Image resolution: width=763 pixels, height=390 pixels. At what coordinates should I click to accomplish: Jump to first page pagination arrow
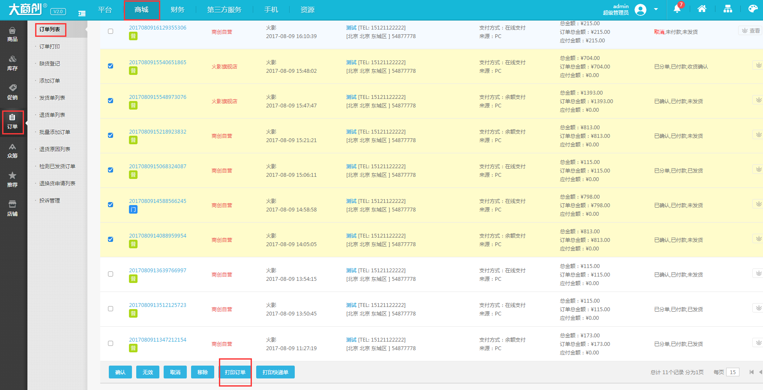[x=751, y=372]
